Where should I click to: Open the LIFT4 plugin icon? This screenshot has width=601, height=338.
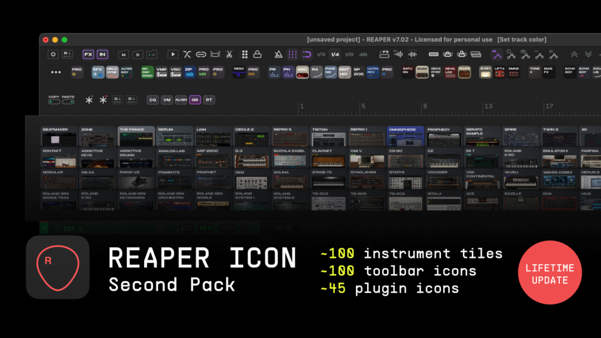[x=499, y=72]
